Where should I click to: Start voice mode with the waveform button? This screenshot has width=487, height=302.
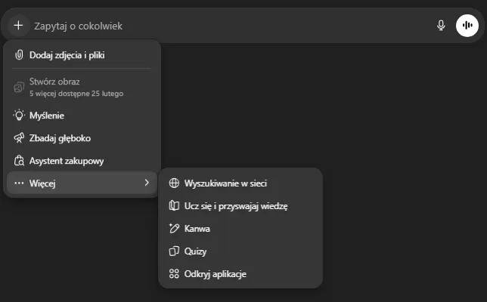(x=467, y=26)
